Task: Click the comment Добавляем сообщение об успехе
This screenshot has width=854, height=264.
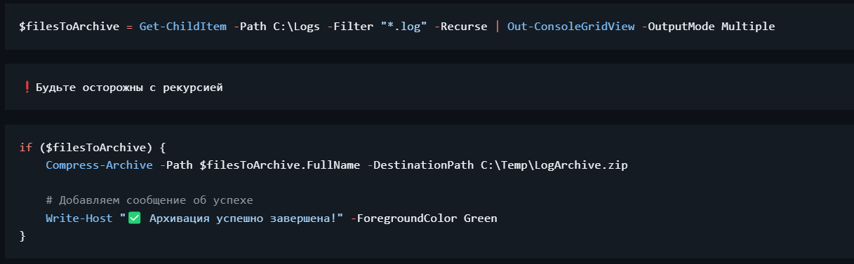Action: tap(149, 200)
